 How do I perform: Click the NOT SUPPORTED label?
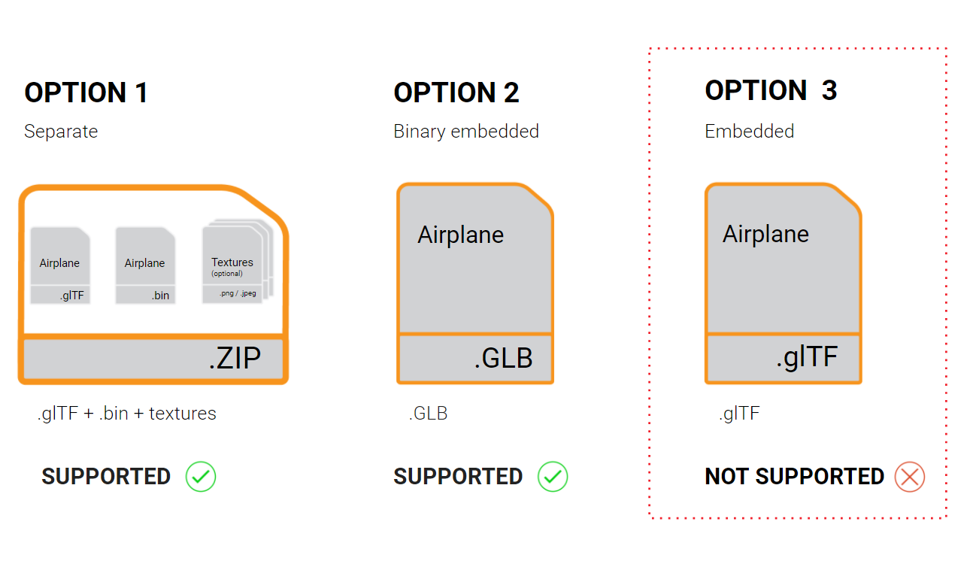coord(794,476)
